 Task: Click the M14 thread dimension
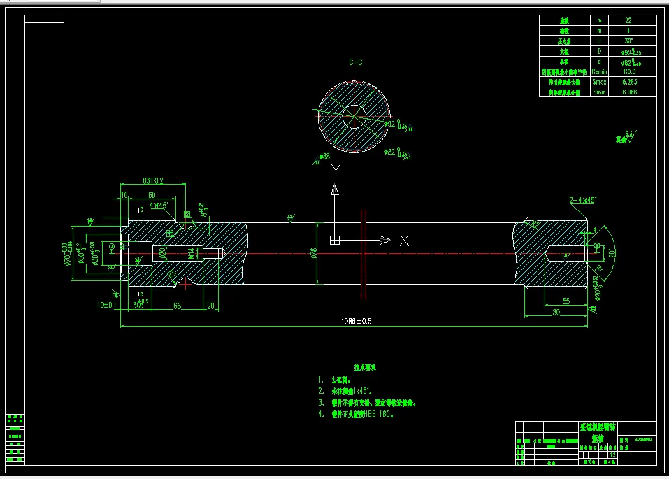pos(192,253)
